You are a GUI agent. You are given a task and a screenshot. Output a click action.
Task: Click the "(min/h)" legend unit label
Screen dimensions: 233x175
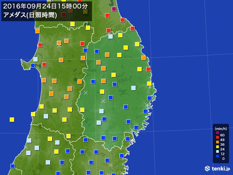click(221, 129)
